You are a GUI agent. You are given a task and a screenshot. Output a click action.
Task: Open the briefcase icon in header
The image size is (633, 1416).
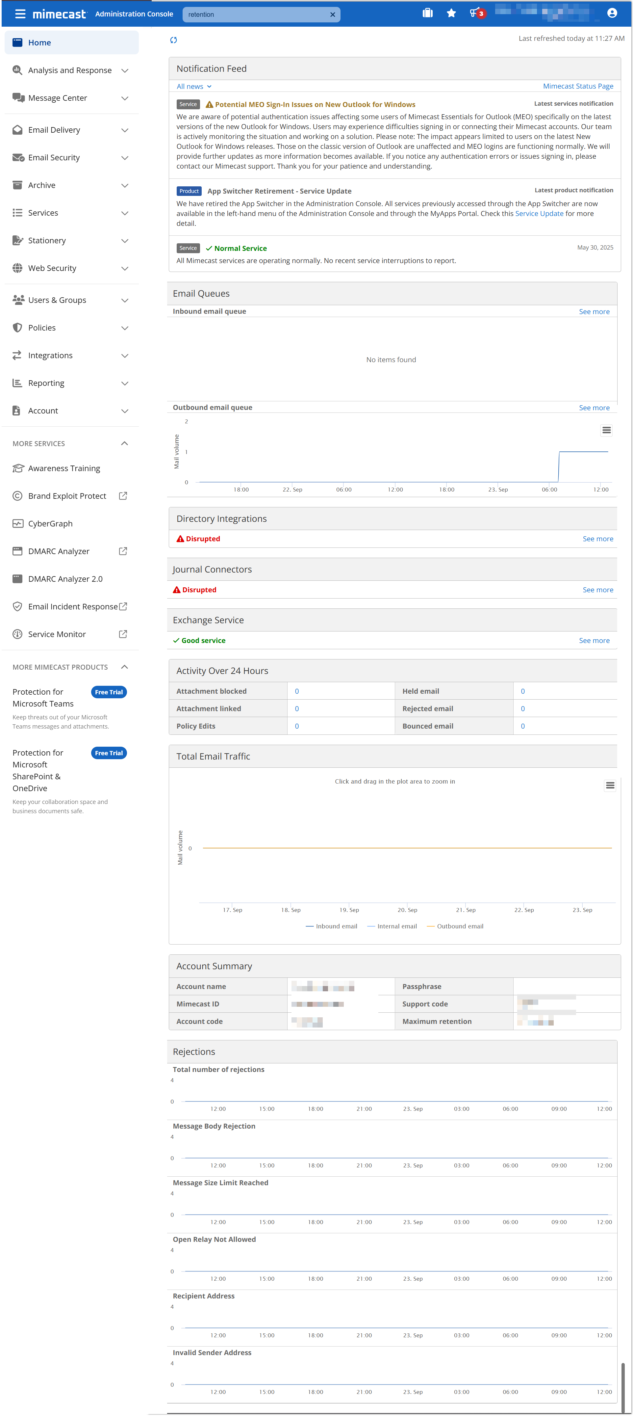427,13
